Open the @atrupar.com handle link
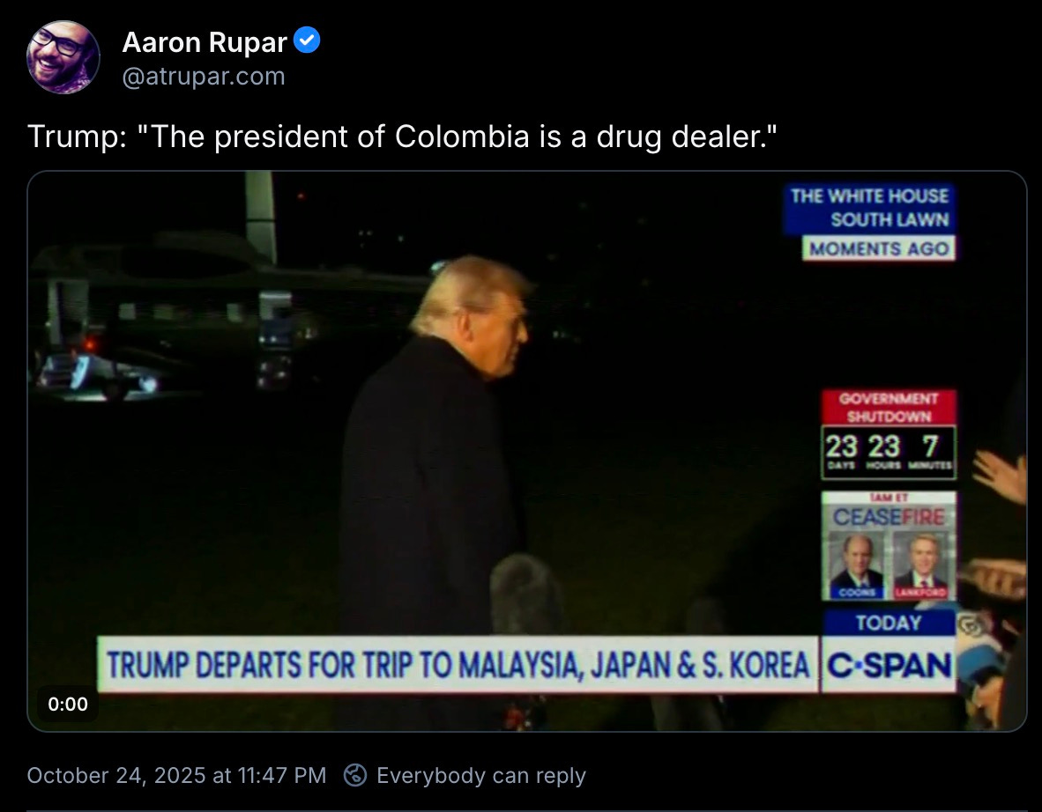The width and height of the screenshot is (1042, 812). [204, 77]
